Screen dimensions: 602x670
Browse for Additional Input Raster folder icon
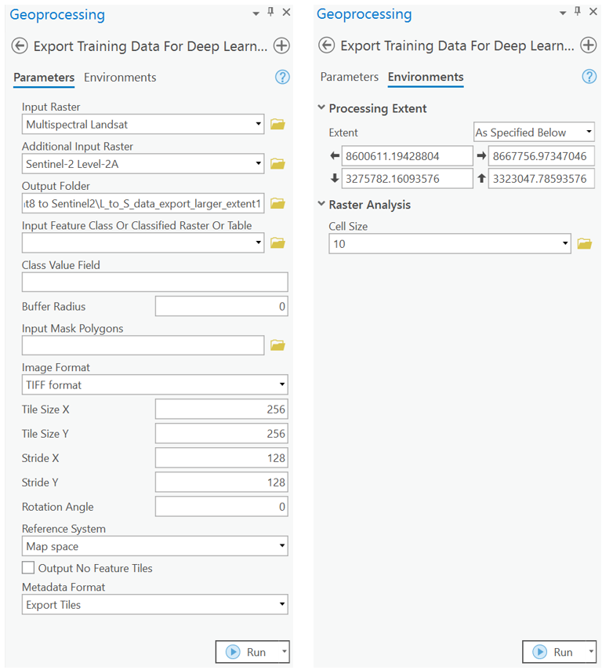click(x=277, y=164)
